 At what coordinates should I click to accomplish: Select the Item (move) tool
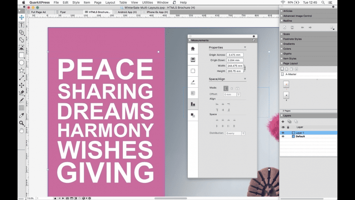click(x=22, y=18)
